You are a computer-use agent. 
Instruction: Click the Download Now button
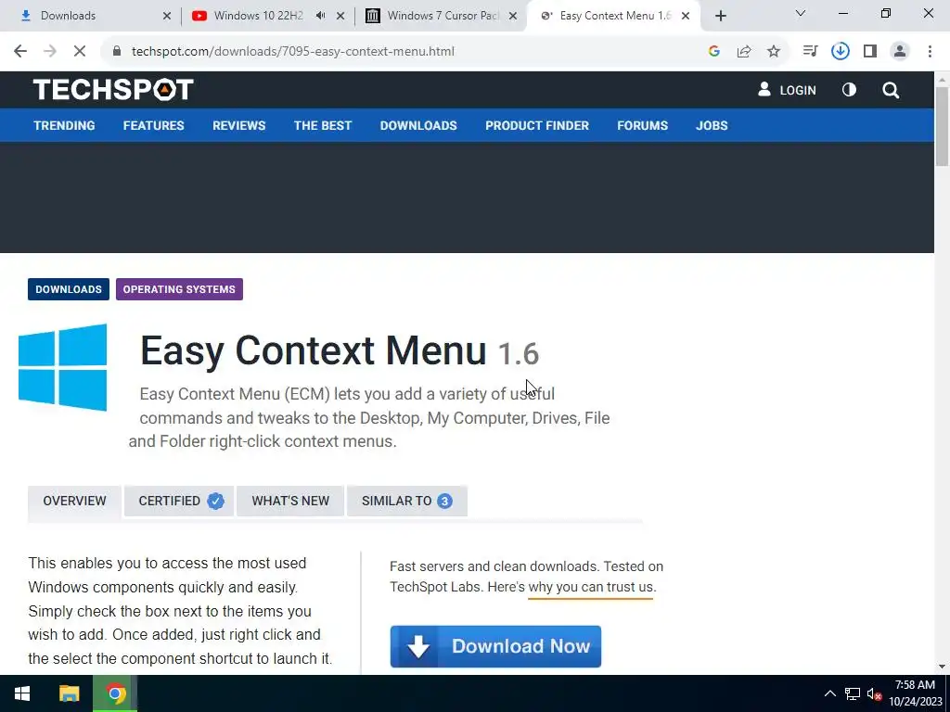click(x=495, y=646)
